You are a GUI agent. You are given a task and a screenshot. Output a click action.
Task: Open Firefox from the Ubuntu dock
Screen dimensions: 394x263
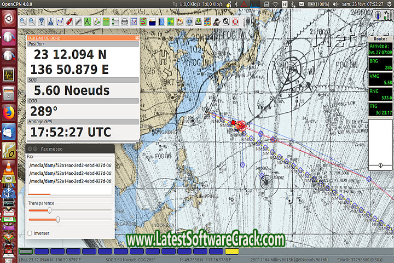[8, 112]
